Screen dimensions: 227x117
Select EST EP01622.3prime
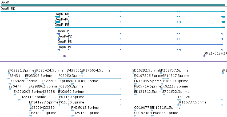[176, 92]
